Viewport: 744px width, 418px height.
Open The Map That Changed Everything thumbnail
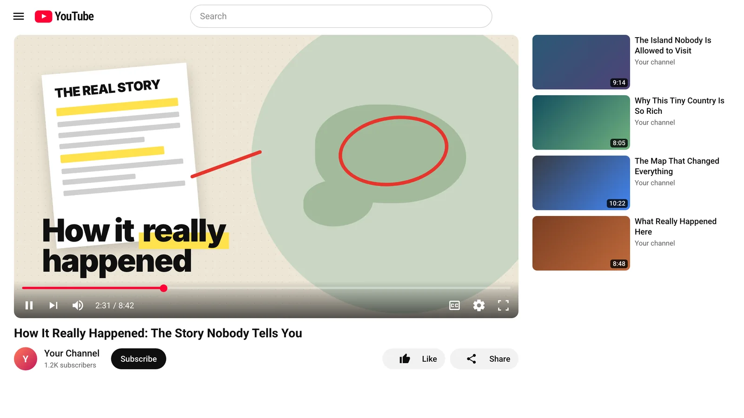[x=581, y=183]
